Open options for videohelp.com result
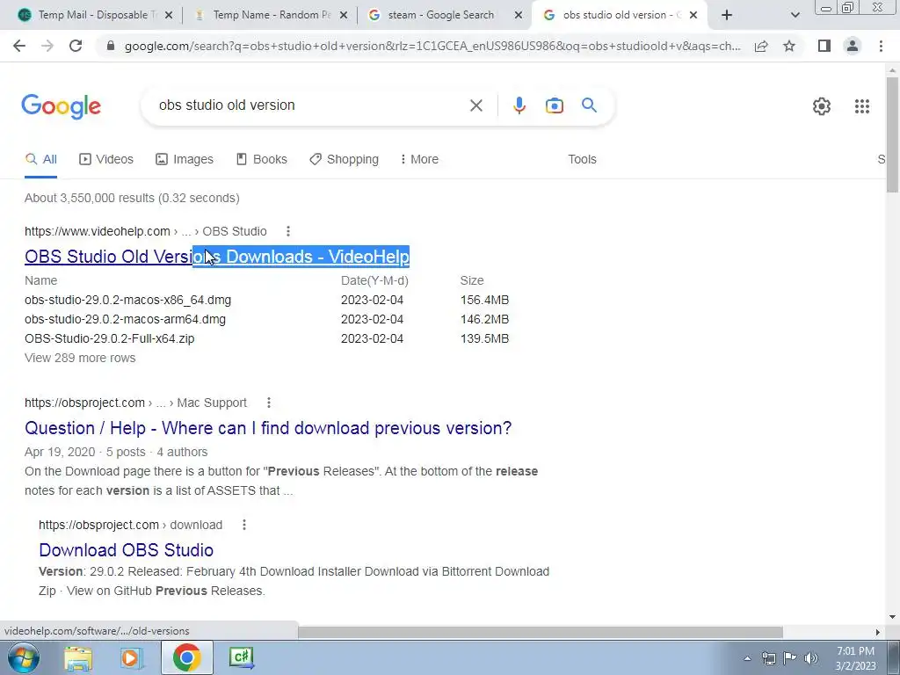900x675 pixels. click(288, 231)
